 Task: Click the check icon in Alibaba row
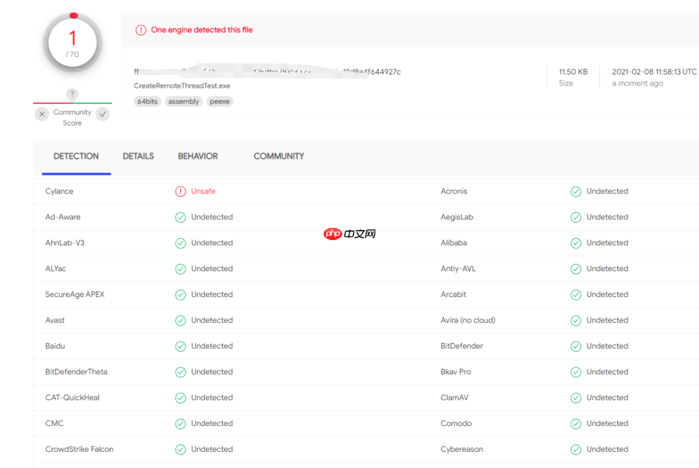(576, 243)
